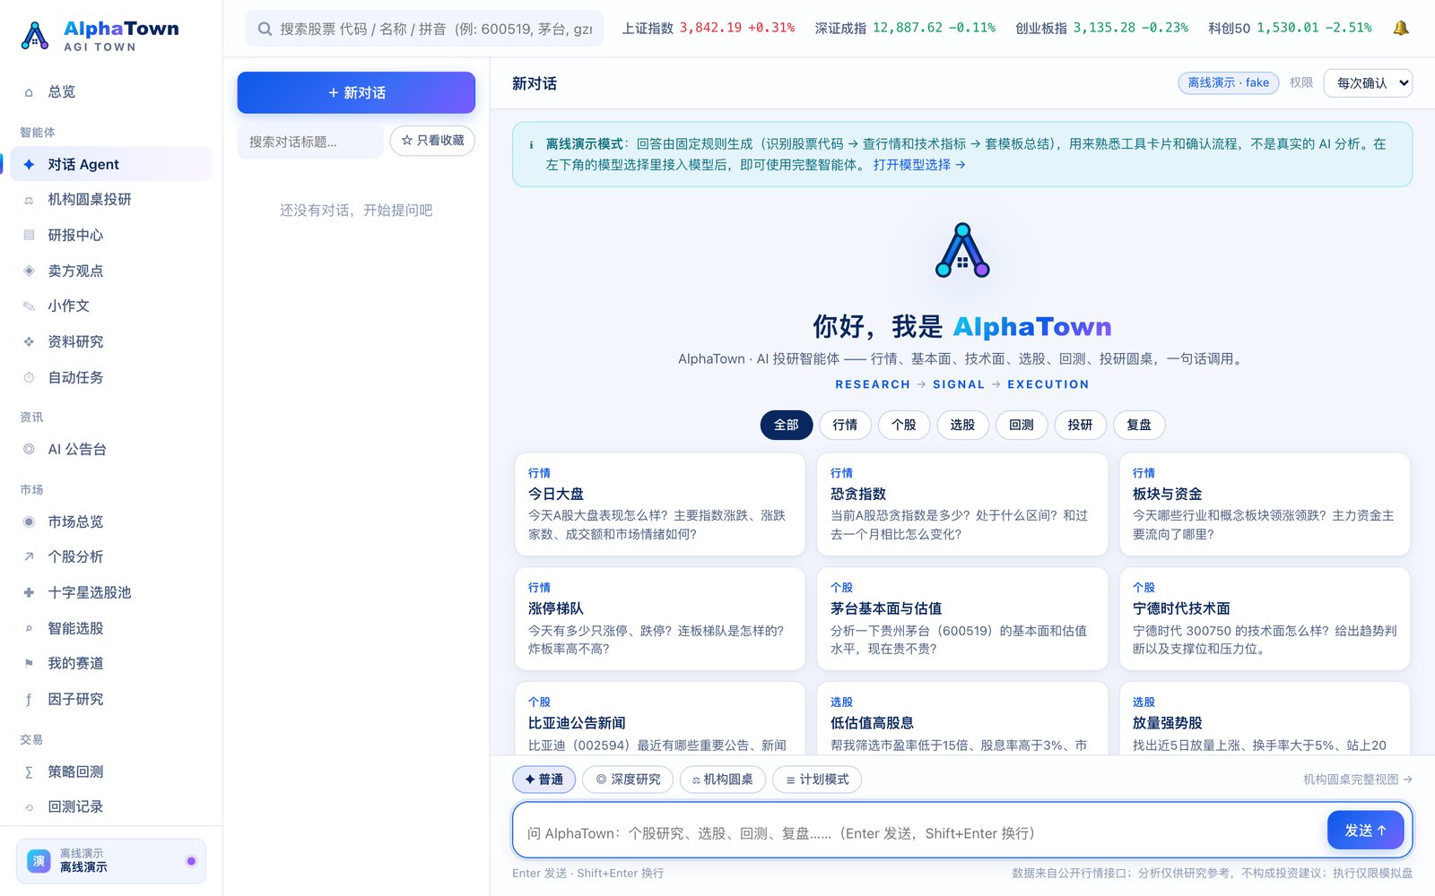
Task: Click the pencil icon beside 小作文
Action: [29, 306]
